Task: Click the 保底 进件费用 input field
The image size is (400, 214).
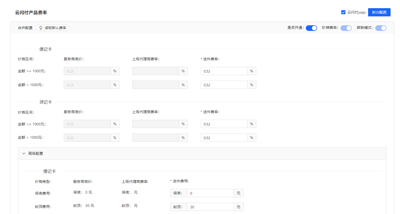Action: [210, 193]
